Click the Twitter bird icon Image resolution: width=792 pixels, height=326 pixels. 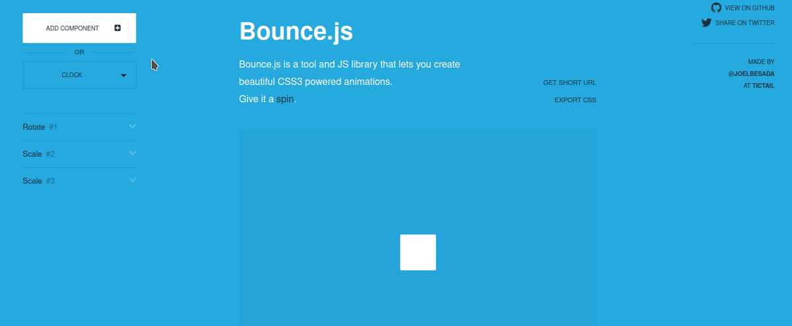pos(706,22)
